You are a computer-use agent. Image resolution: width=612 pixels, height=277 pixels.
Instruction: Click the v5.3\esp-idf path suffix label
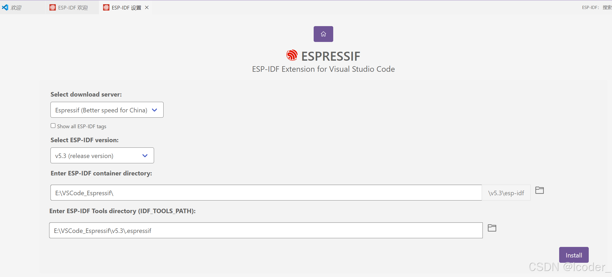(x=506, y=193)
